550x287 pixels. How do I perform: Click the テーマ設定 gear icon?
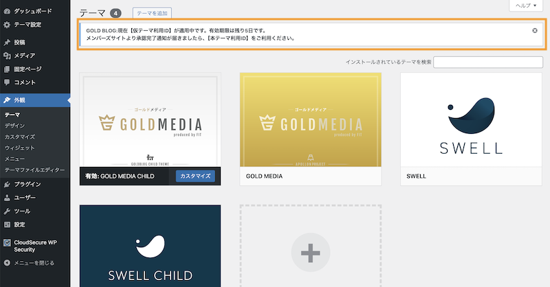click(7, 25)
